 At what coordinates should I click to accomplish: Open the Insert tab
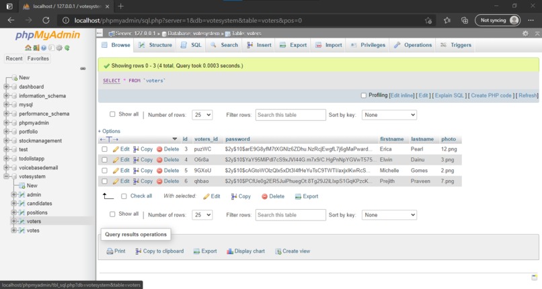pos(259,45)
